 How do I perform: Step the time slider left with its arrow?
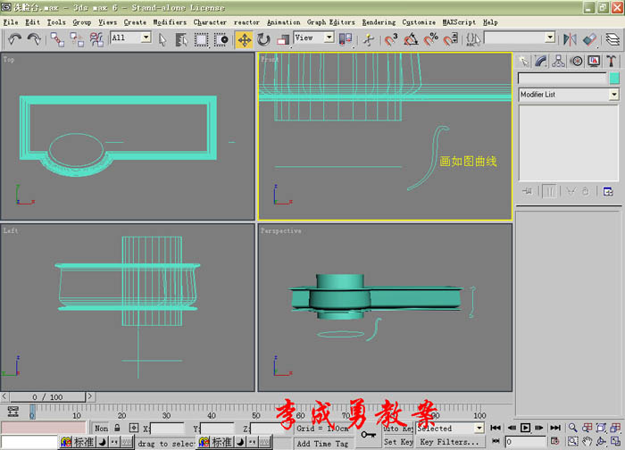pyautogui.click(x=4, y=396)
